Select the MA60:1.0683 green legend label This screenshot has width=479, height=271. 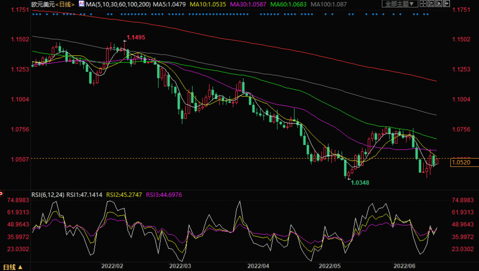288,5
